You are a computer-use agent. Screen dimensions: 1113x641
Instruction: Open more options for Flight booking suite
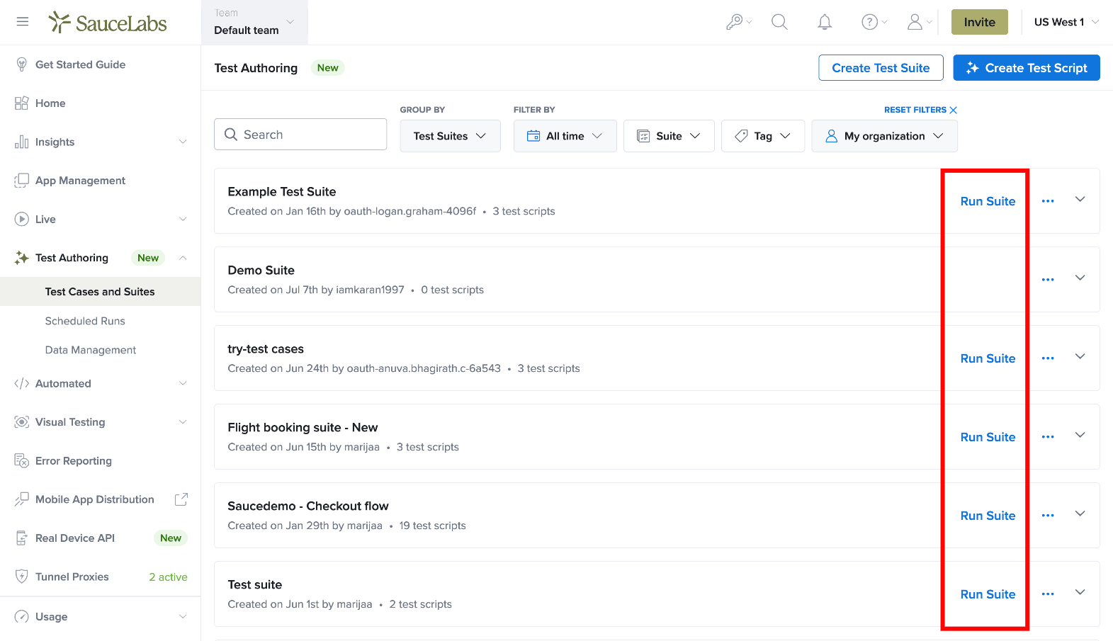[1048, 437]
